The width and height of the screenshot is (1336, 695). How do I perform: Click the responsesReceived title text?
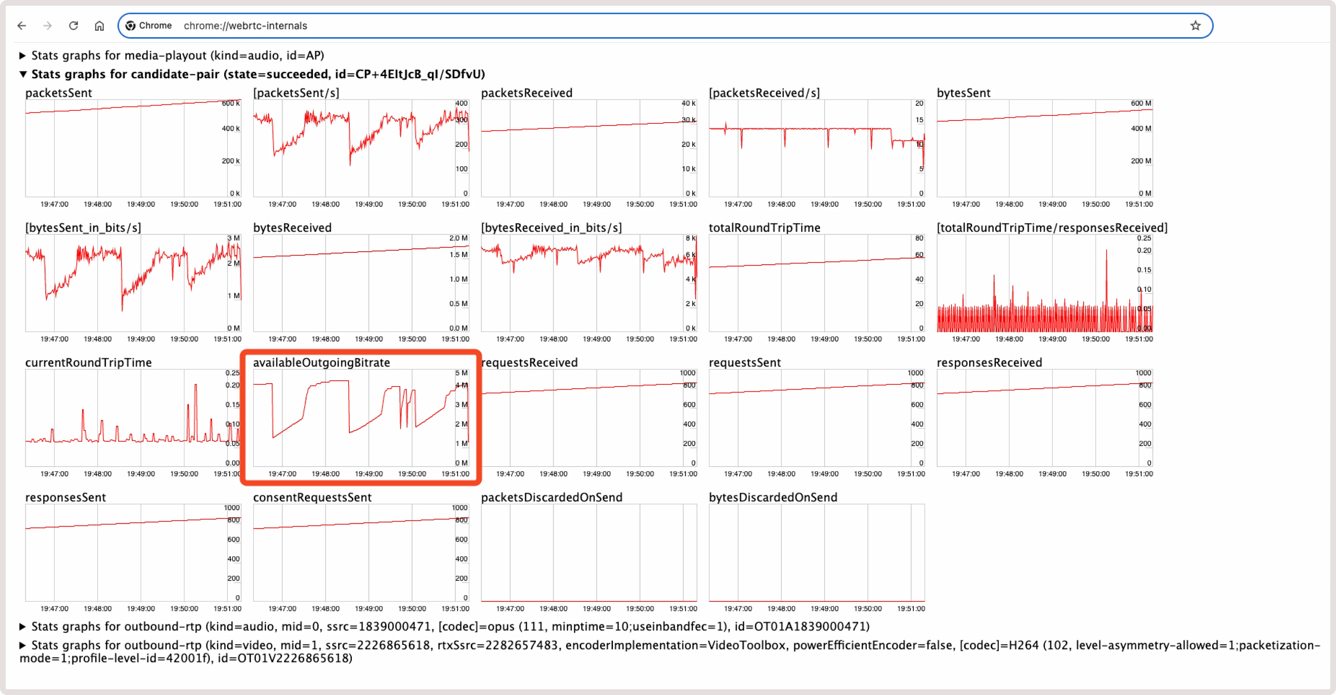[x=989, y=363]
